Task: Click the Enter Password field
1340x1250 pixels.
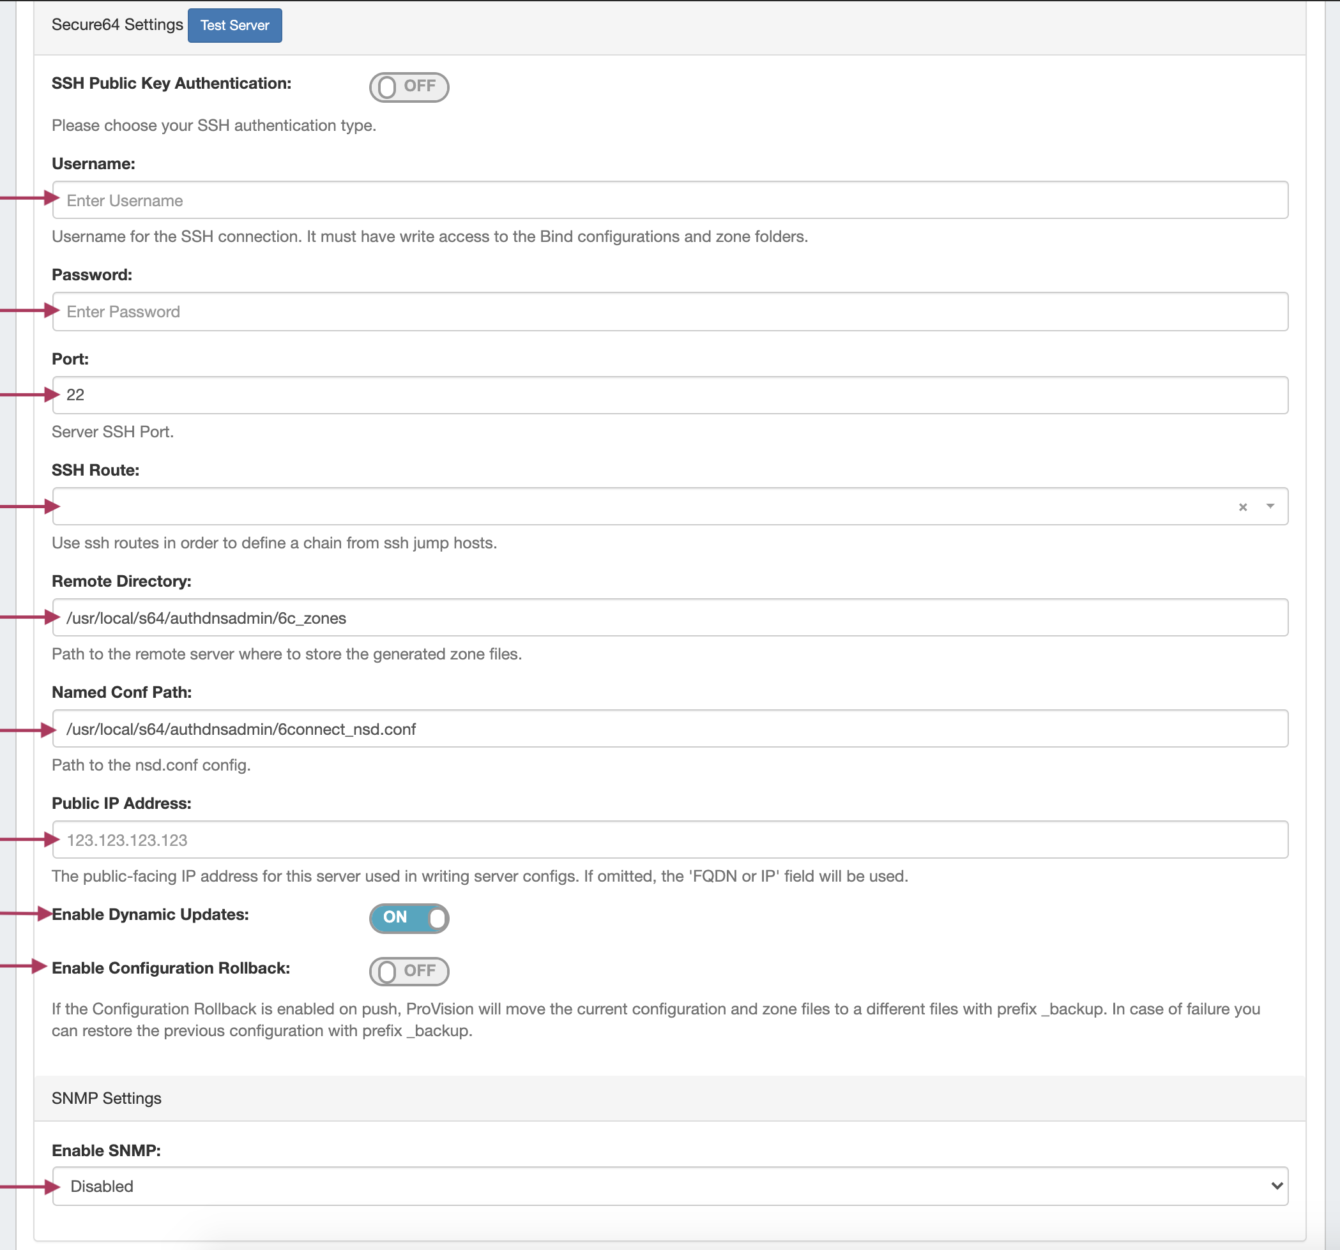Action: 670,312
